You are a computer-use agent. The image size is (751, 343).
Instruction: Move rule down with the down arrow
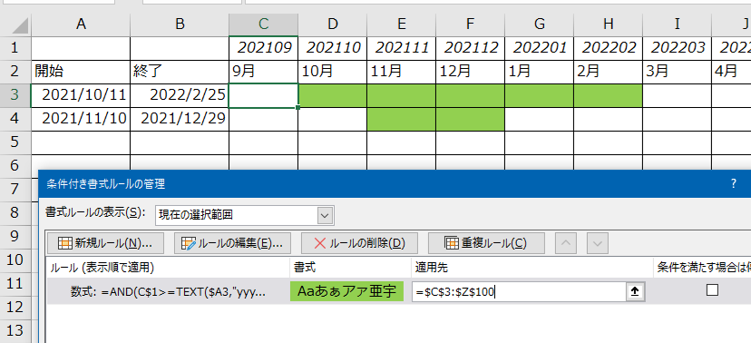click(x=597, y=243)
